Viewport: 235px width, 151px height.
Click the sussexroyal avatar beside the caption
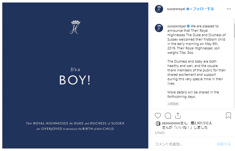point(159,28)
